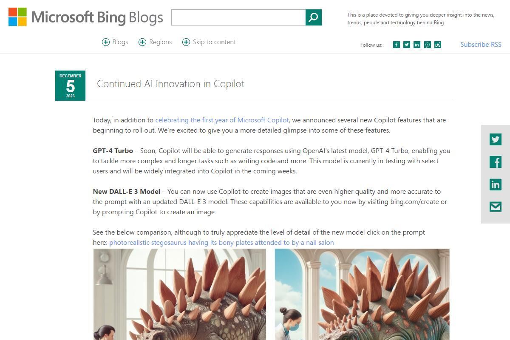Click the Skip to content plus

pyautogui.click(x=186, y=42)
